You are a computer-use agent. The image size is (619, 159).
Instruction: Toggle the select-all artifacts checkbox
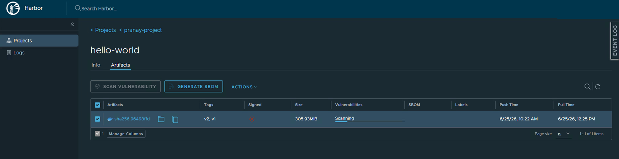click(97, 105)
